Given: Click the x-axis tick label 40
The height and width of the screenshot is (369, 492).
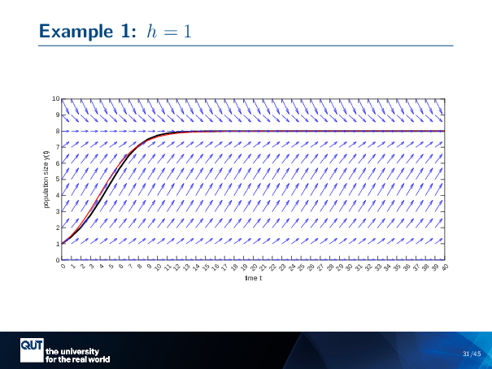Looking at the screenshot, I should tap(445, 267).
